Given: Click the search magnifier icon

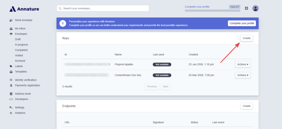Looking at the screenshot, I should [60, 8].
